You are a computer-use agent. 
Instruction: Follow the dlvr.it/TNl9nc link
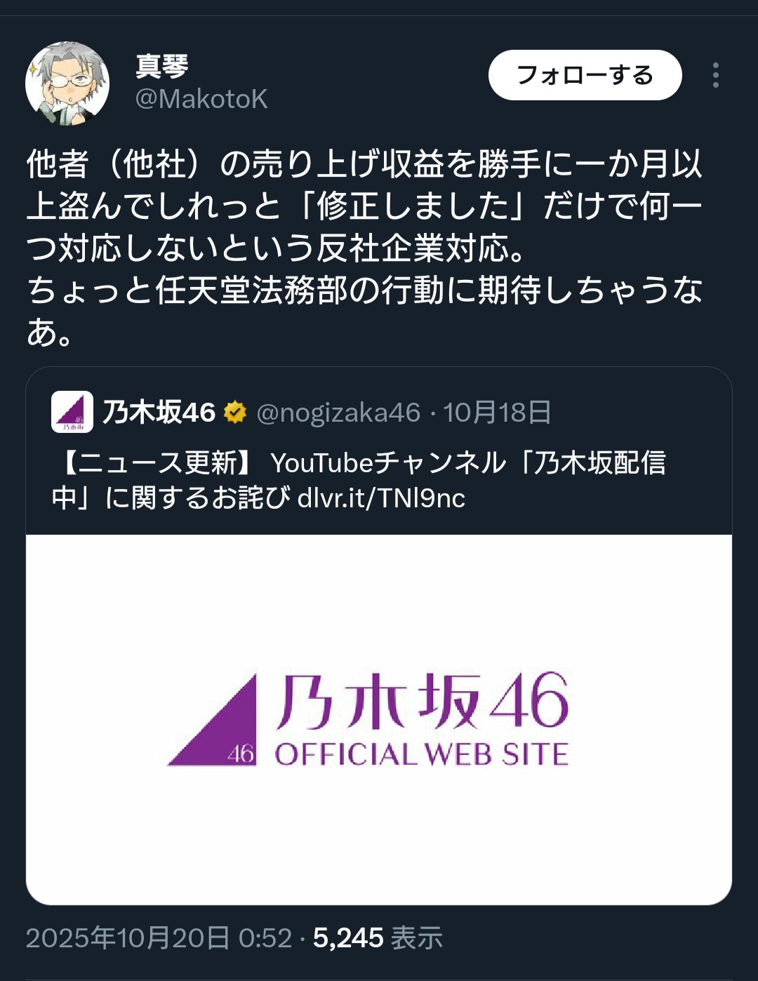coord(381,498)
